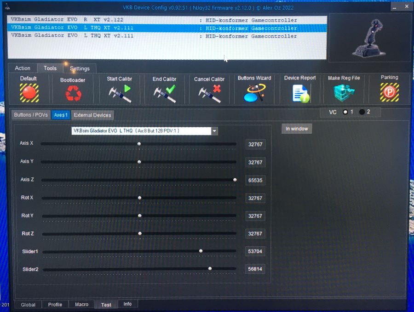Click the Rot Y slider handle
Screen dimensions: 414x312
[140, 216]
